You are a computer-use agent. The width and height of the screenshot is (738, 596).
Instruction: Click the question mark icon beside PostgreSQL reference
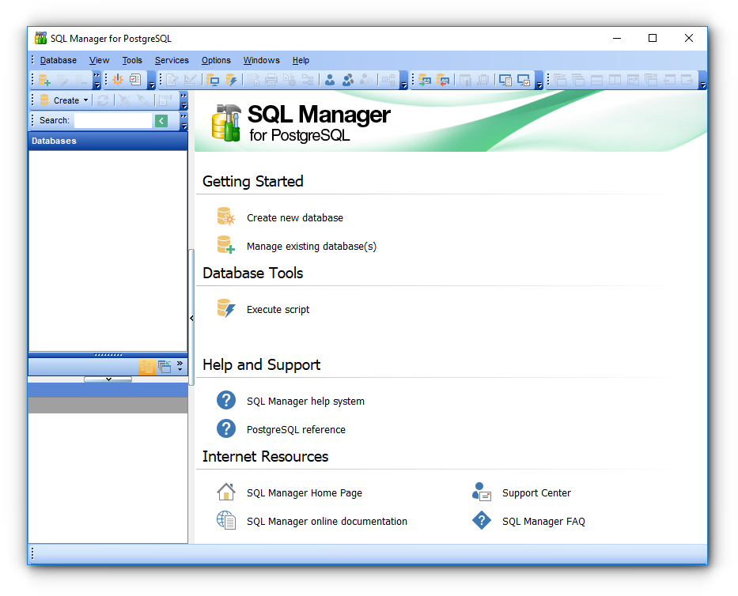coord(226,428)
